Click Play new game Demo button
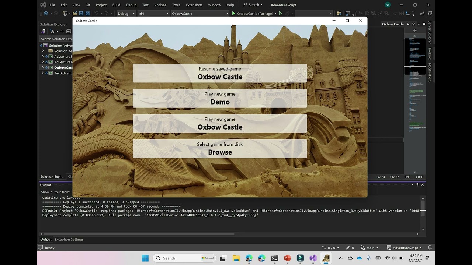The height and width of the screenshot is (265, 472). click(x=220, y=98)
